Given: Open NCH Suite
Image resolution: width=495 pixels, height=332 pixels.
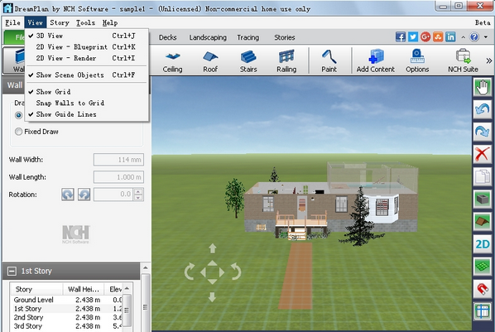Looking at the screenshot, I should click(463, 61).
